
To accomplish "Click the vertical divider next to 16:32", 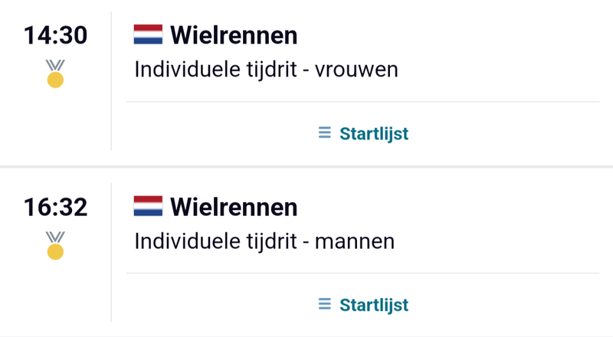I will [111, 252].
